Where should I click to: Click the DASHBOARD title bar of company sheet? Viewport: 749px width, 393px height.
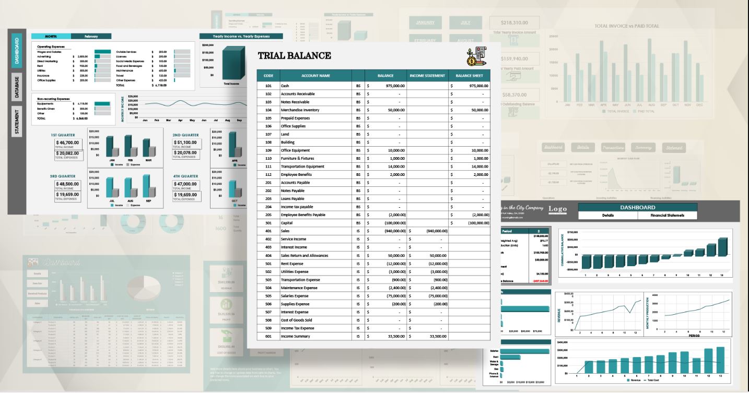(x=638, y=207)
